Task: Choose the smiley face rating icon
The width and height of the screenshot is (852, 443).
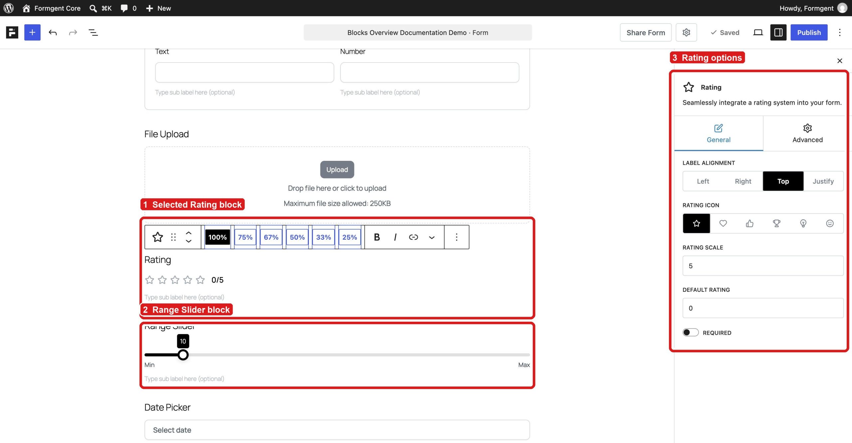Action: 830,223
